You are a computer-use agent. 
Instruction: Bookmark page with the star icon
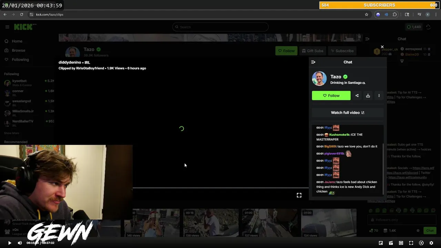pyautogui.click(x=367, y=14)
